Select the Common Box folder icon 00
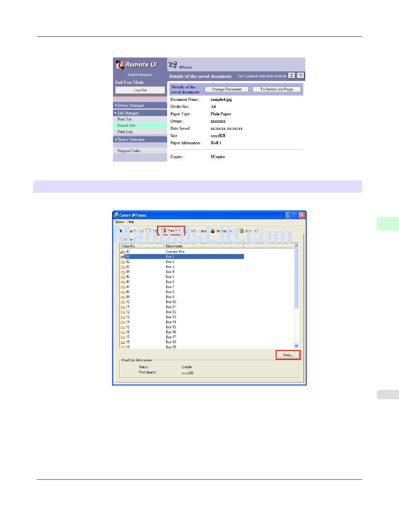Viewport: 399px width, 516px height. point(123,251)
